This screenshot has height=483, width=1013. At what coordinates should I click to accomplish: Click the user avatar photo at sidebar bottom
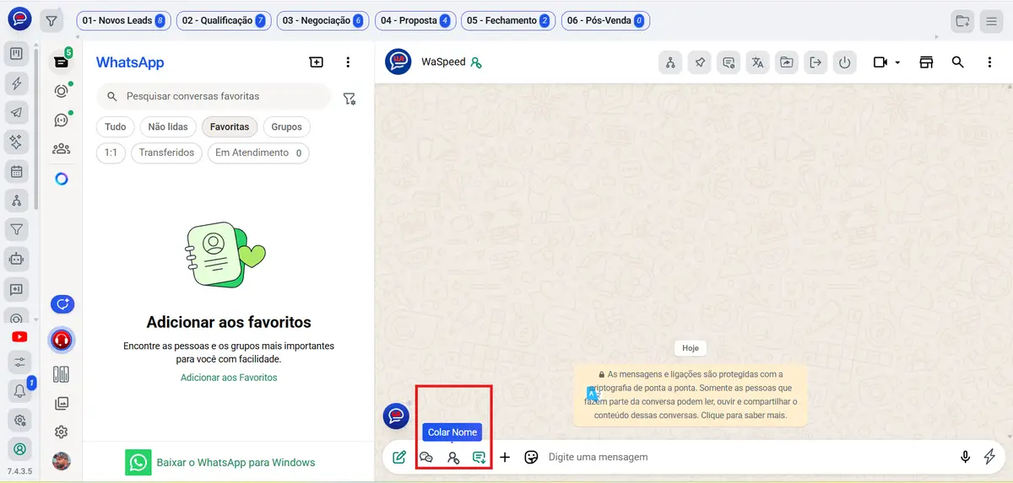tap(61, 461)
